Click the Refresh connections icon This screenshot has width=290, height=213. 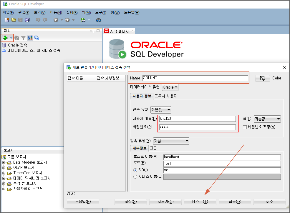17,38
